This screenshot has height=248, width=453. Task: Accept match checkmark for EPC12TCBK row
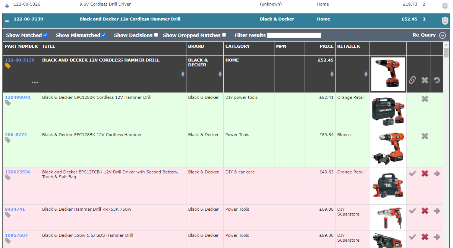(412, 173)
